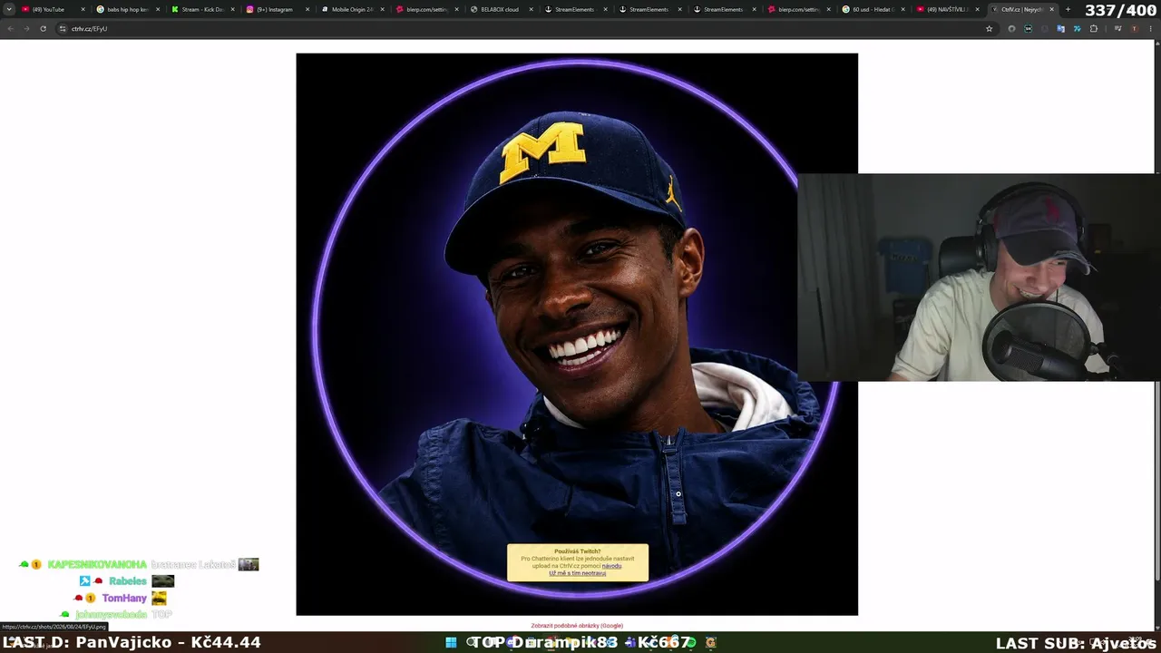Open the browser profile avatar

(x=1134, y=28)
